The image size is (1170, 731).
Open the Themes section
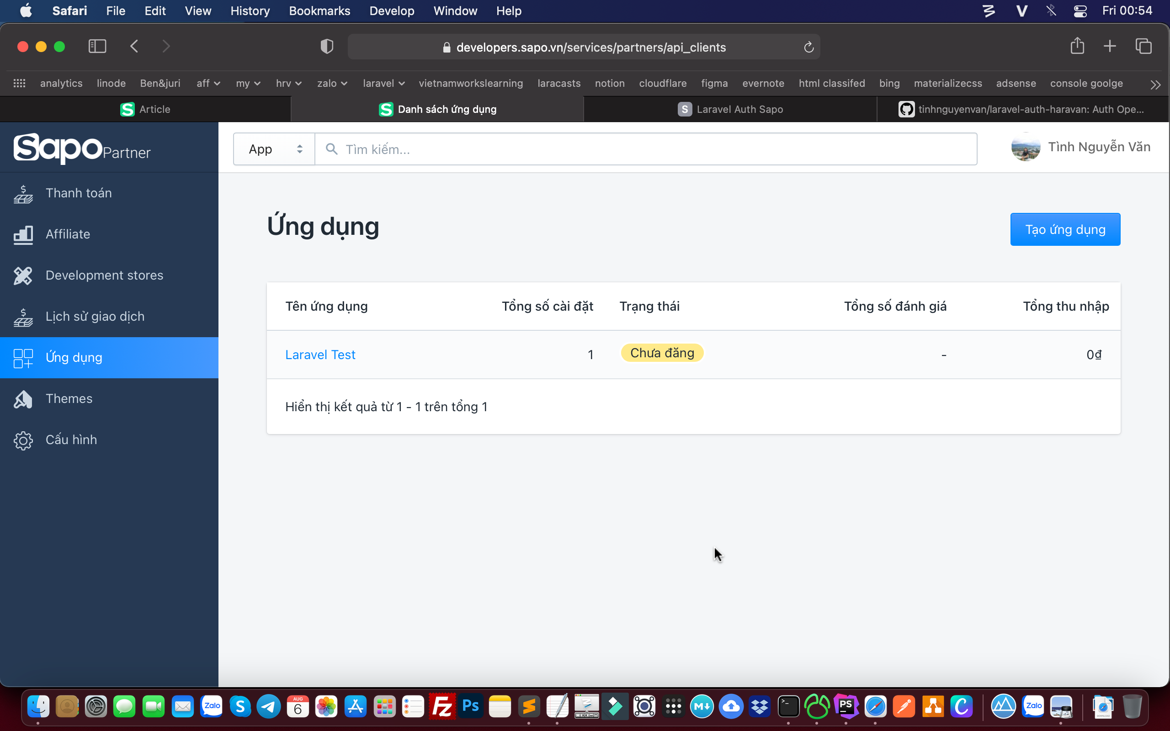[69, 398]
